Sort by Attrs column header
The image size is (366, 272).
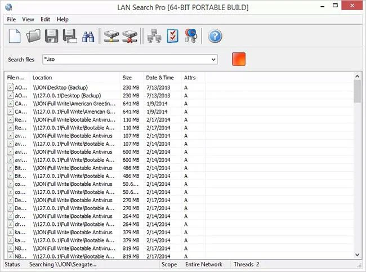[193, 78]
